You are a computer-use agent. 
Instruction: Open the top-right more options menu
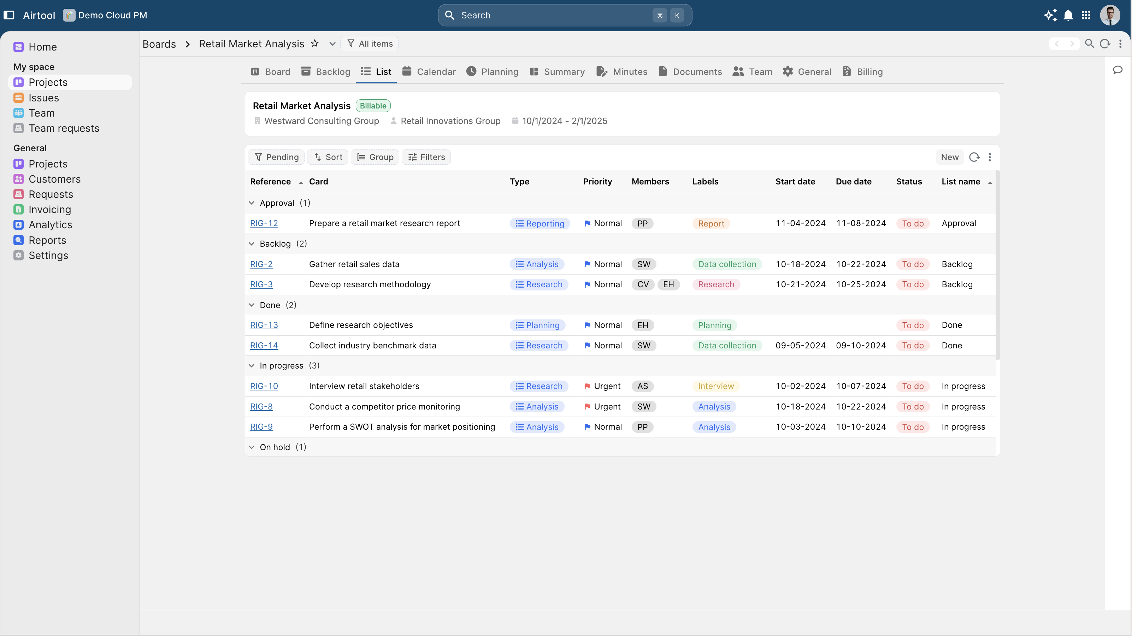[x=1120, y=43]
